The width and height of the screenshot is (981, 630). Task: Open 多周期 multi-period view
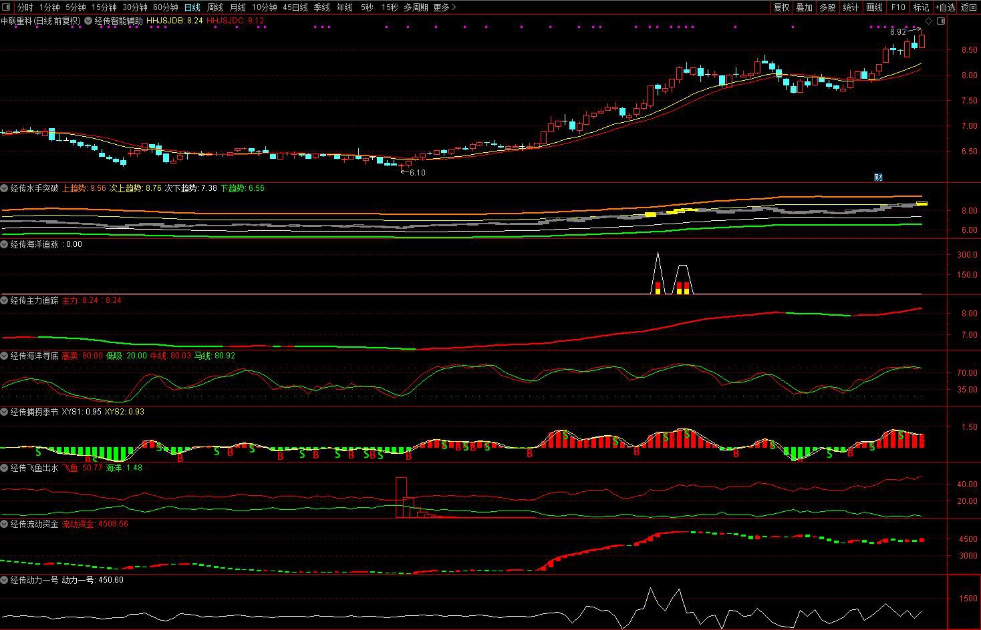pos(416,7)
